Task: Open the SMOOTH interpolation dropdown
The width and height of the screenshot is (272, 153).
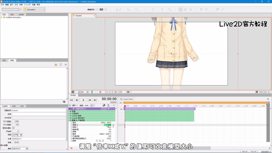Action: [x=27, y=149]
